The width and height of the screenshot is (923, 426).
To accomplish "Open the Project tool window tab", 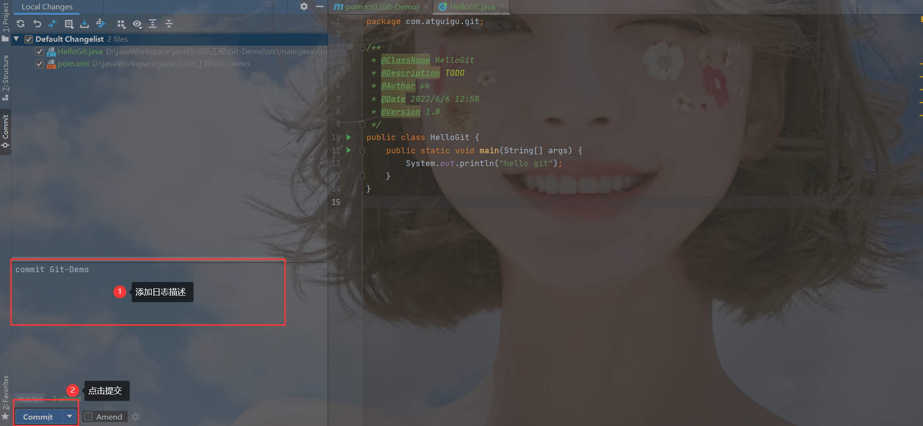I will pos(5,22).
